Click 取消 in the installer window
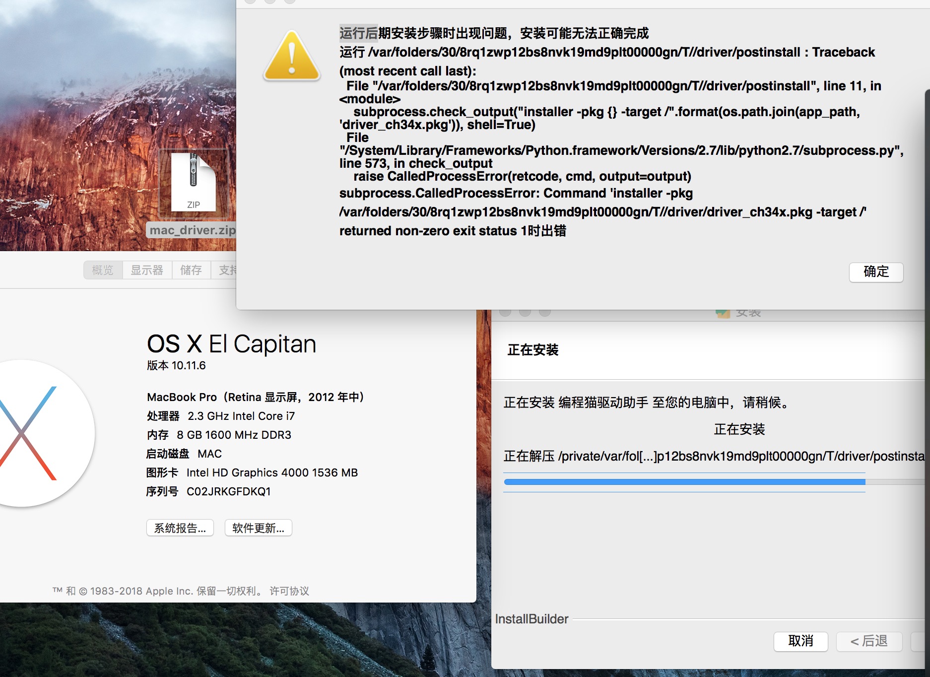930x677 pixels. (x=800, y=641)
